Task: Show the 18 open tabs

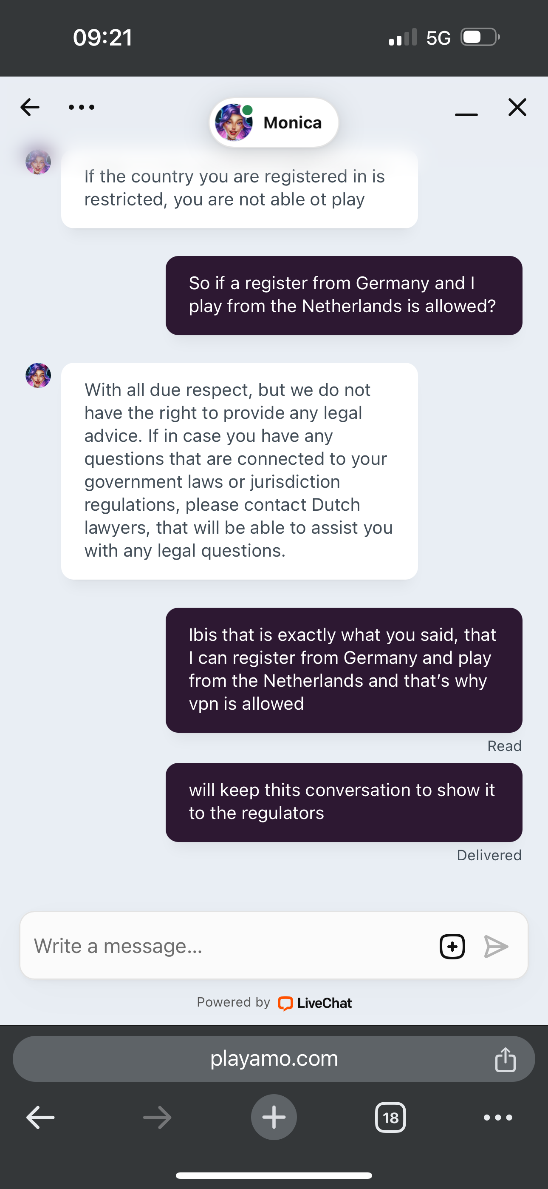Action: 390,1118
